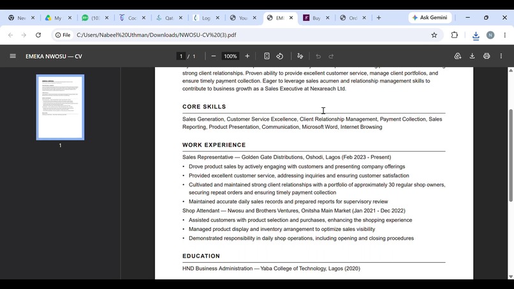514x289 pixels.
Task: Close the EMEKA CV tab
Action: point(291,18)
